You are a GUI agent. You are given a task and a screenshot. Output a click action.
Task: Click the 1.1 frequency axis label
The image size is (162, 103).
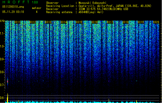[x=2, y=33]
